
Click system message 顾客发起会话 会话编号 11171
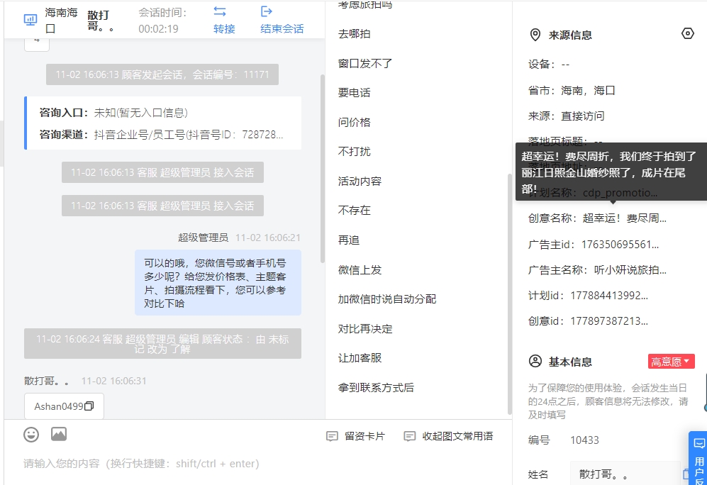tap(162, 74)
